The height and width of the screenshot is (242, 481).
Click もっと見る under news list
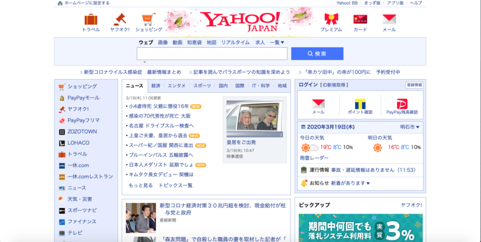(140, 185)
